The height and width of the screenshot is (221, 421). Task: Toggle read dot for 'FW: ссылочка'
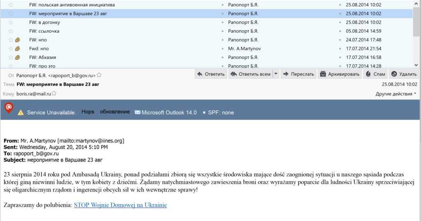click(x=222, y=31)
